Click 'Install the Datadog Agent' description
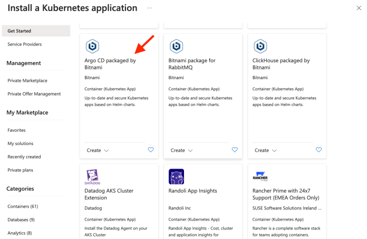 116,232
